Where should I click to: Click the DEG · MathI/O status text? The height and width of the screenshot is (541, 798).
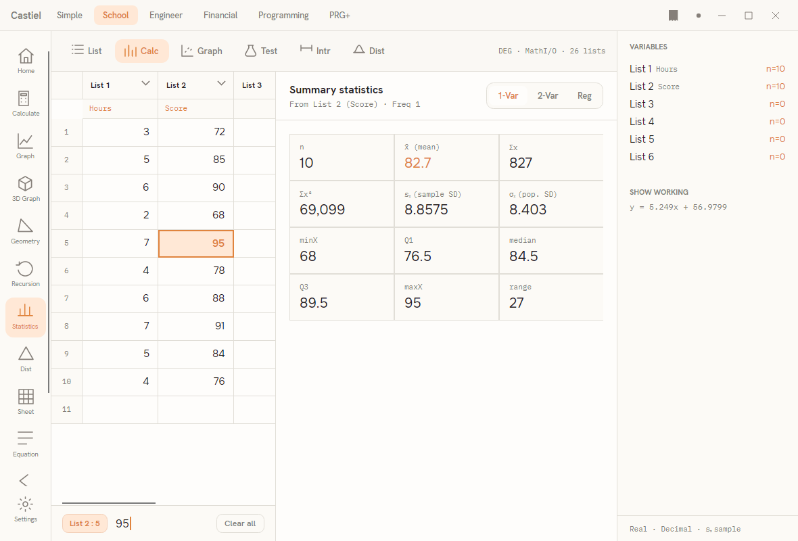coord(552,51)
